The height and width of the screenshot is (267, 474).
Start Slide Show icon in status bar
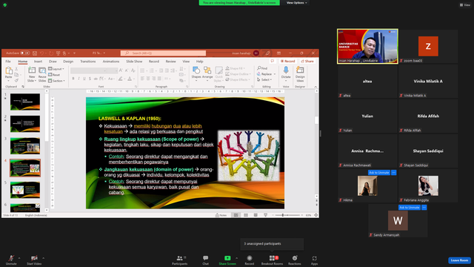point(265,215)
